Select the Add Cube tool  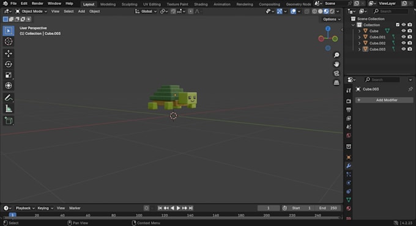click(9, 121)
